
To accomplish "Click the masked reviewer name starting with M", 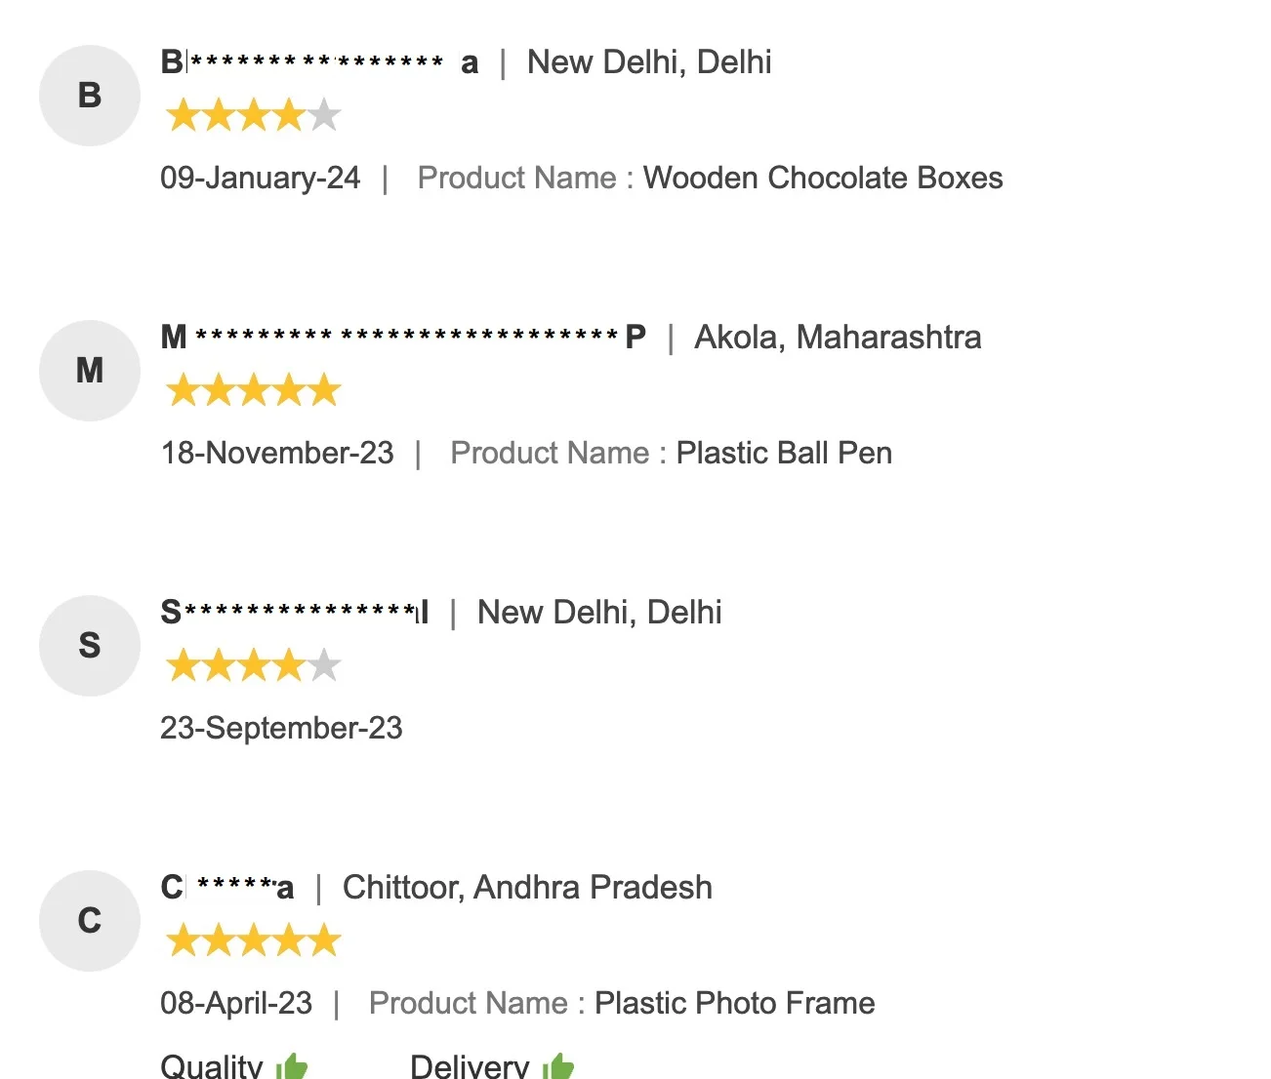I will pyautogui.click(x=403, y=338).
